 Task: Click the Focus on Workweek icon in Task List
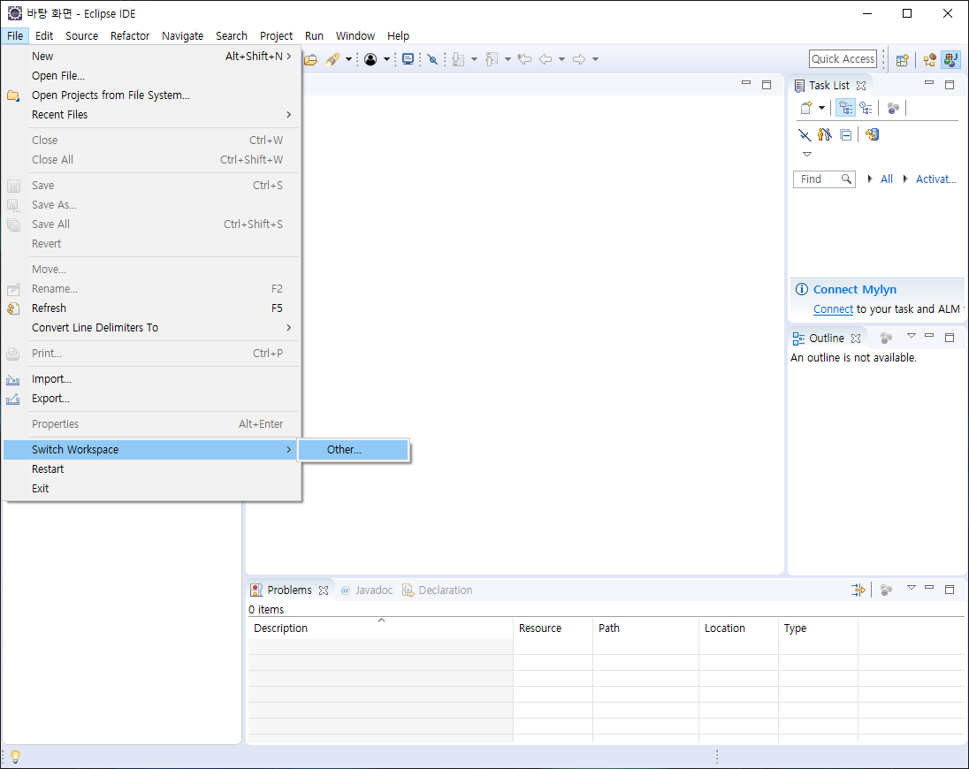(x=893, y=108)
